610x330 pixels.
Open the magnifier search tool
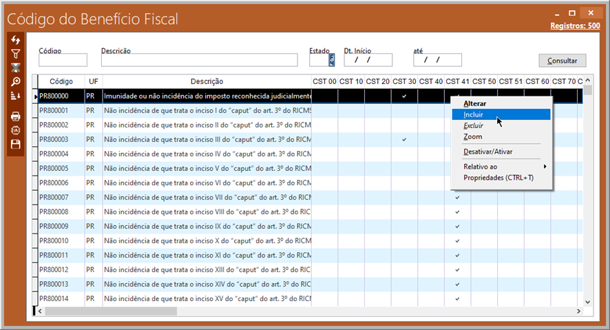(x=16, y=81)
